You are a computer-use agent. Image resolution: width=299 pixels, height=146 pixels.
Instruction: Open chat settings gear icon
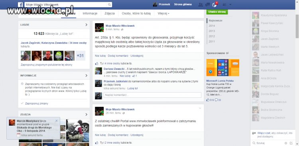click(286, 143)
